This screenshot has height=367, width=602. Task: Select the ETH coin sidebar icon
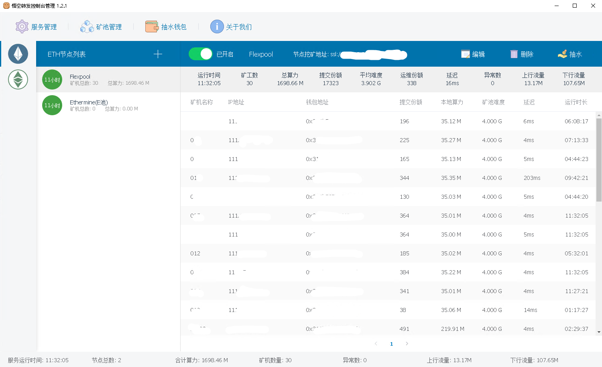(18, 54)
